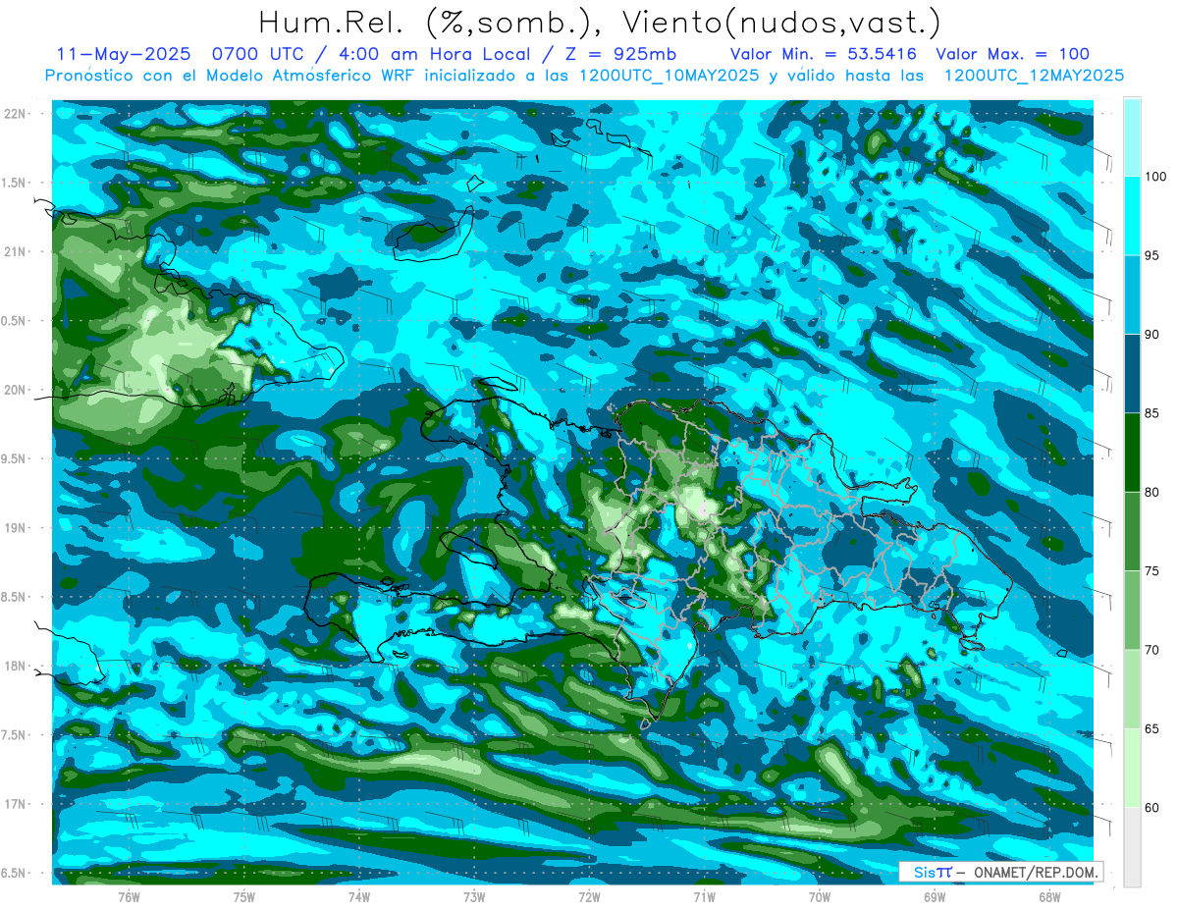
Task: Click the '9.5N' latitude label
Action: tap(14, 458)
